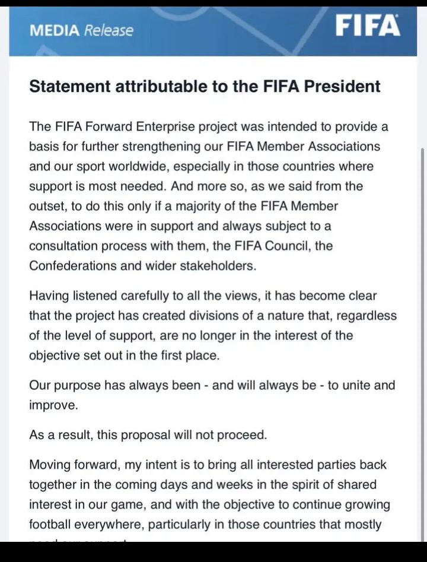Click the word Release in header

click(109, 30)
